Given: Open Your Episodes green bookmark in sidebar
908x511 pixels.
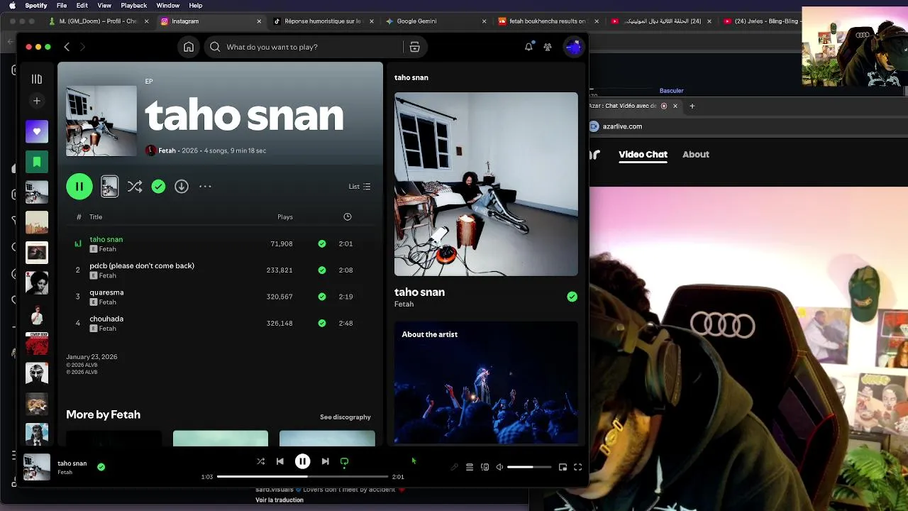Looking at the screenshot, I should pyautogui.click(x=37, y=162).
